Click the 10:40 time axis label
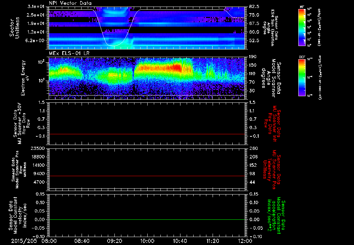Image resolution: width=354 pixels, height=245 pixels. tap(180, 241)
